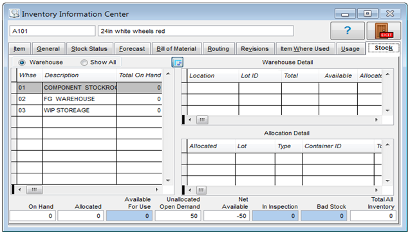This screenshot has width=410, height=234.
Task: Click the Bad Stock value field
Action: pyautogui.click(x=324, y=216)
